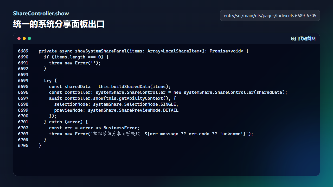Click the 项目代码截图 label
This screenshot has width=333, height=187.
click(x=303, y=38)
